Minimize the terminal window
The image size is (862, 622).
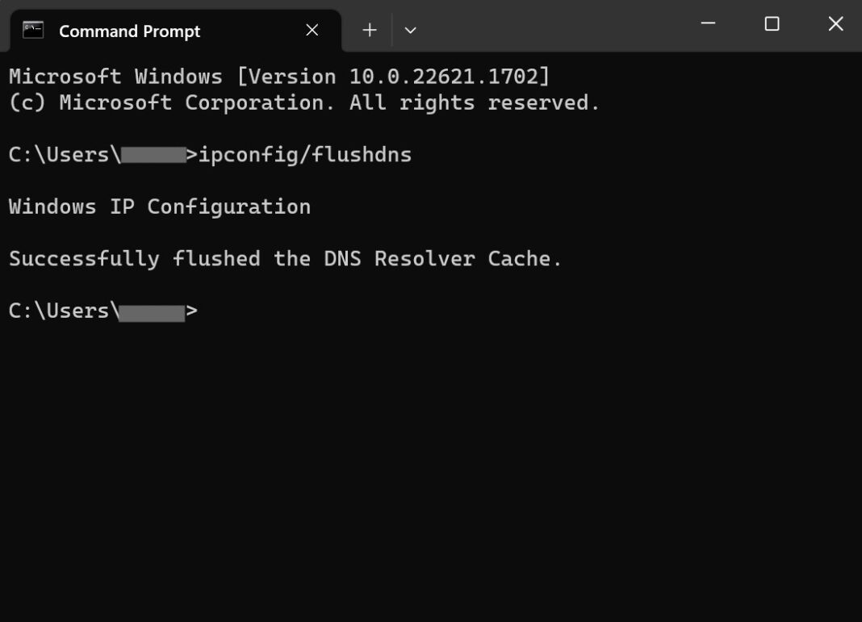tap(707, 24)
